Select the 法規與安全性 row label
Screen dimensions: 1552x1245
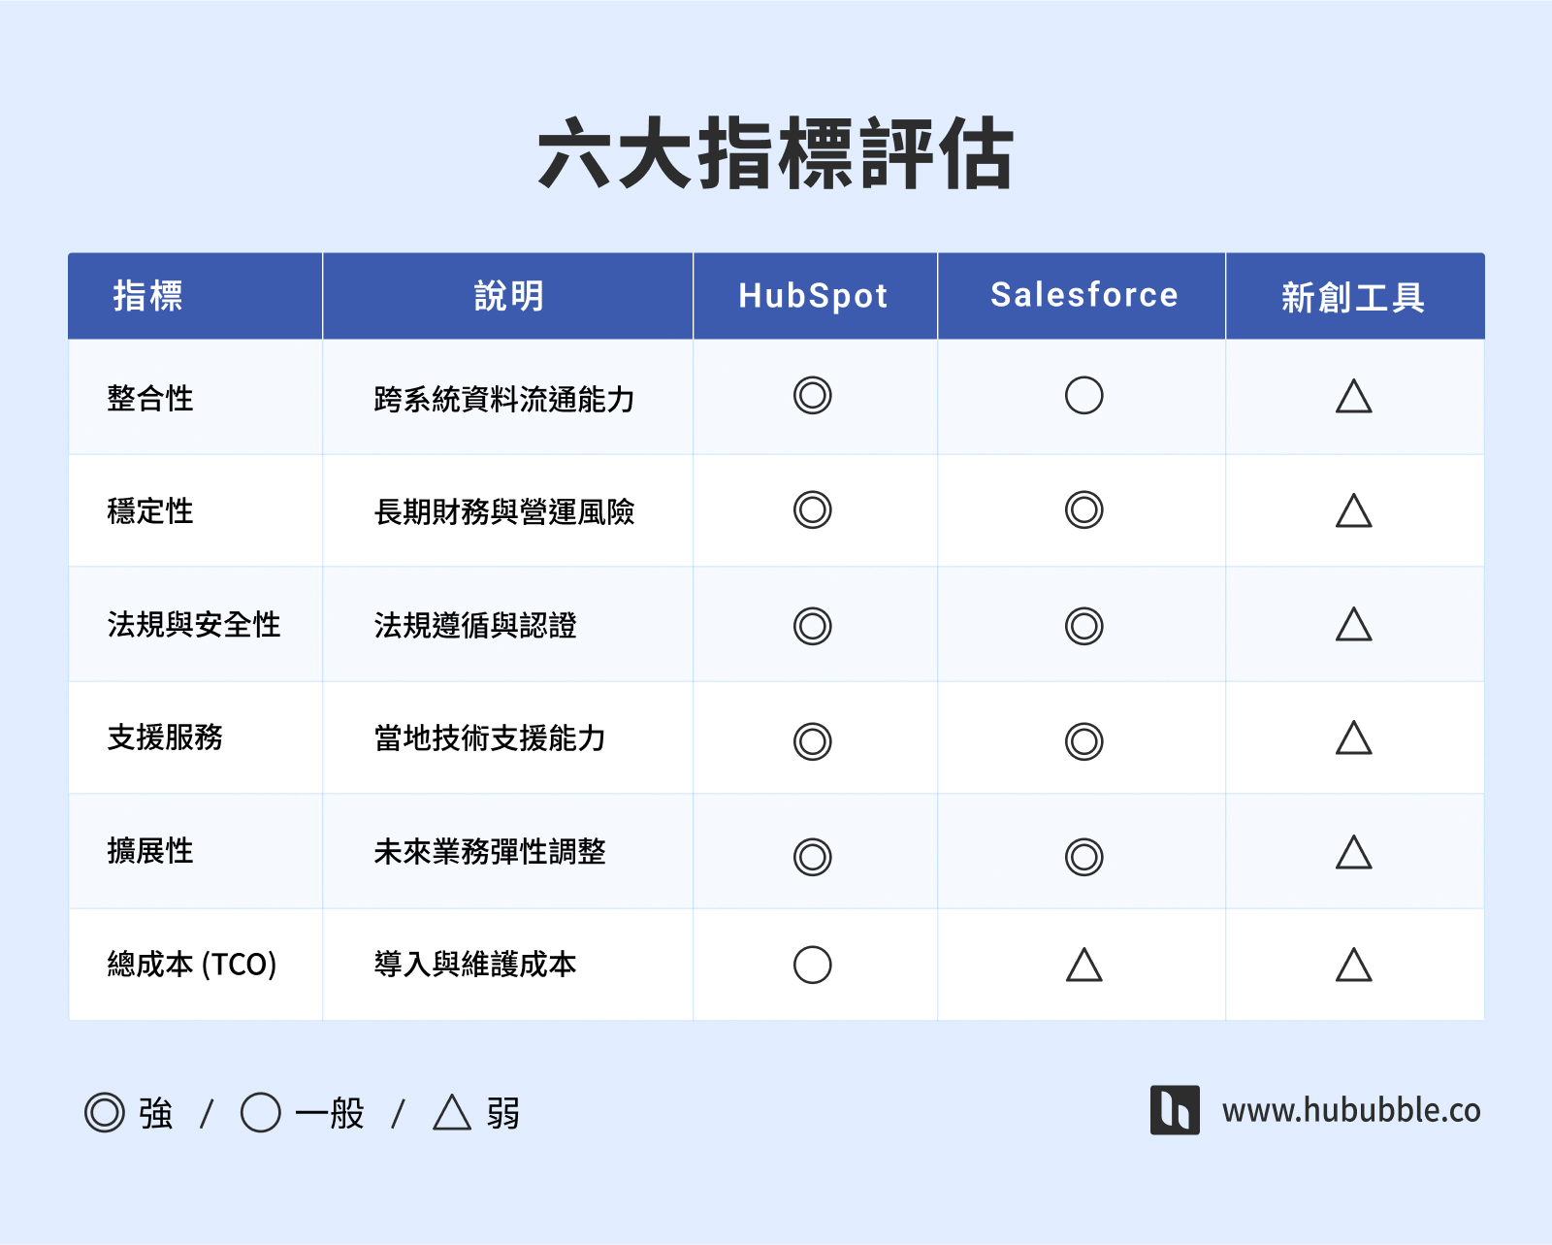coord(194,626)
